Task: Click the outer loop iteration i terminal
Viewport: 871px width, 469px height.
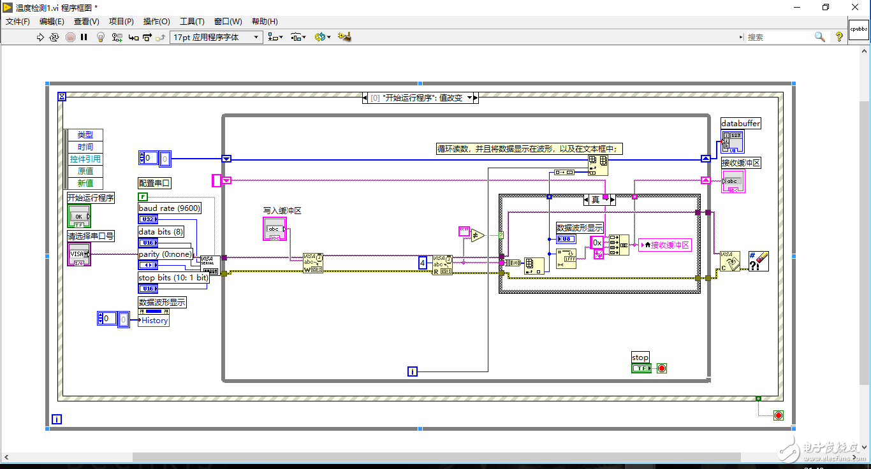Action: click(x=57, y=419)
